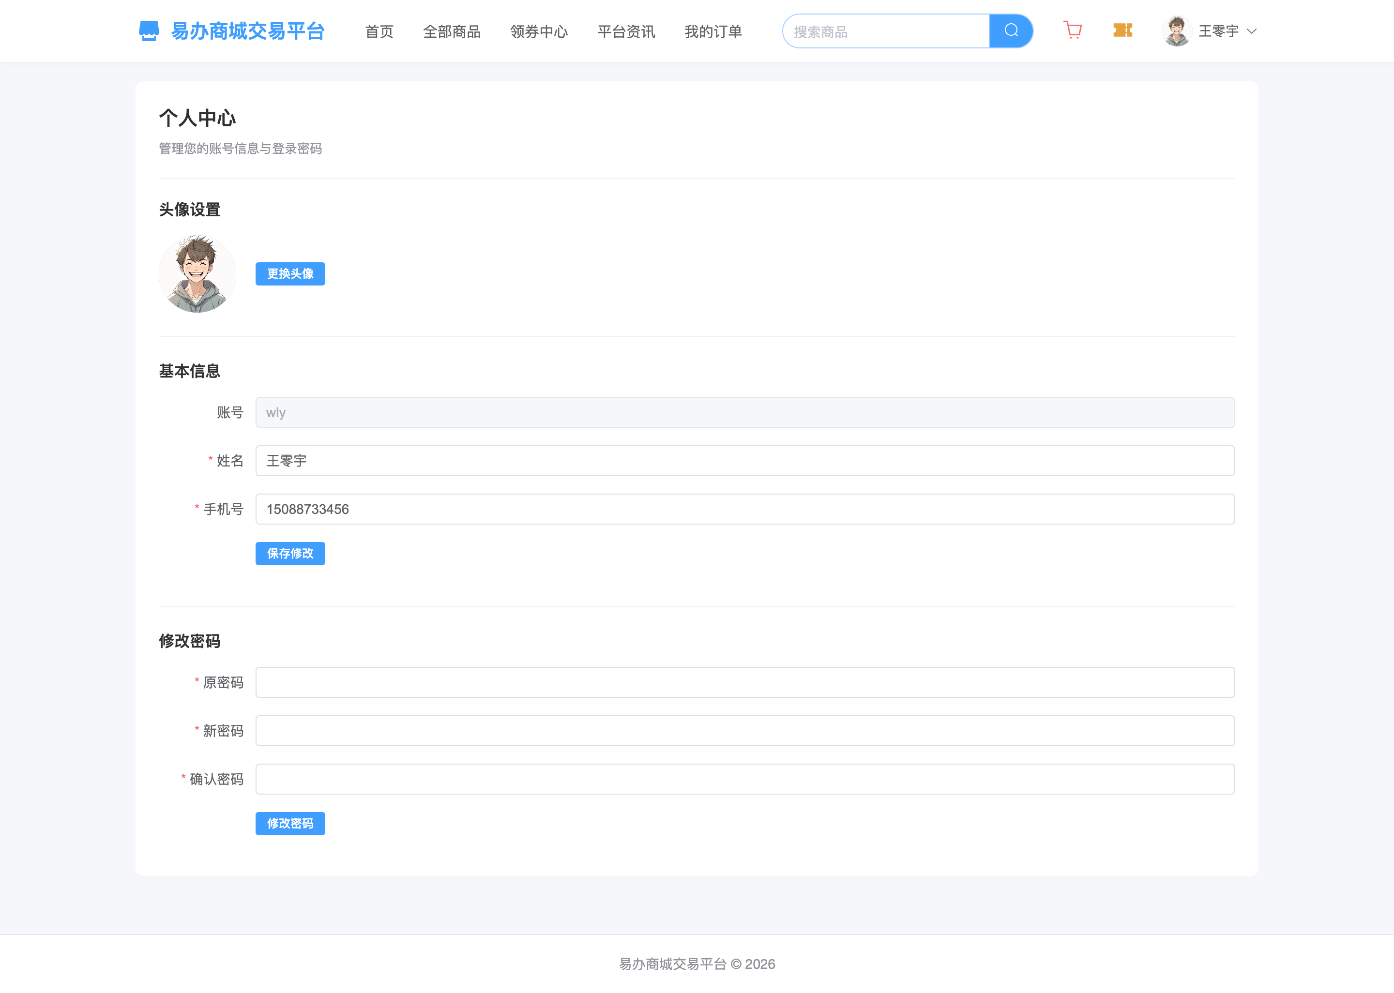Click the 手机号 input field
Image resolution: width=1394 pixels, height=993 pixels.
pyautogui.click(x=745, y=509)
